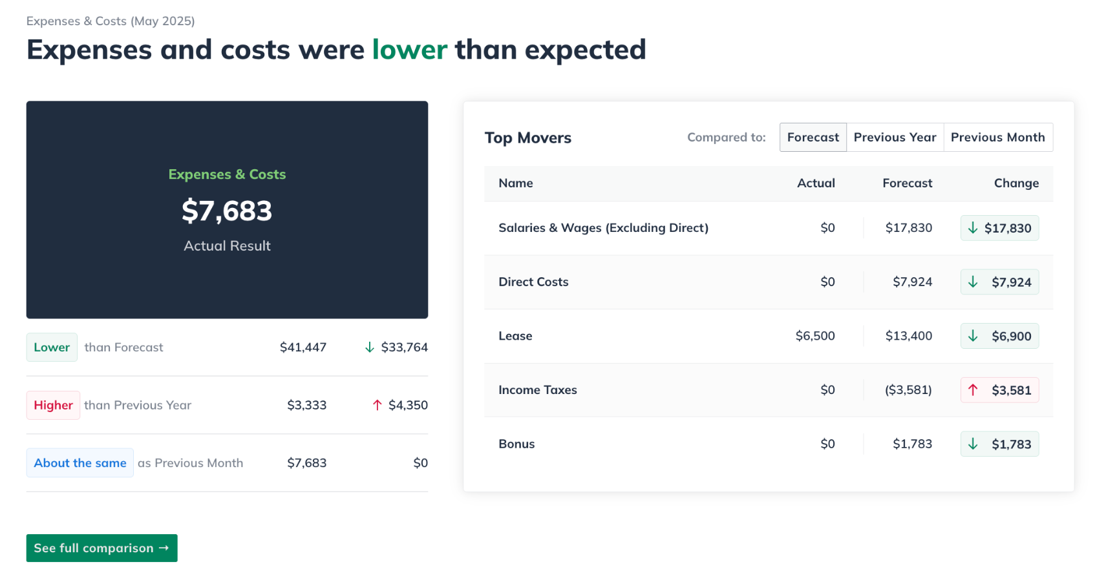1095x571 pixels.
Task: Click the Lower than Forecast badge
Action: (x=52, y=348)
